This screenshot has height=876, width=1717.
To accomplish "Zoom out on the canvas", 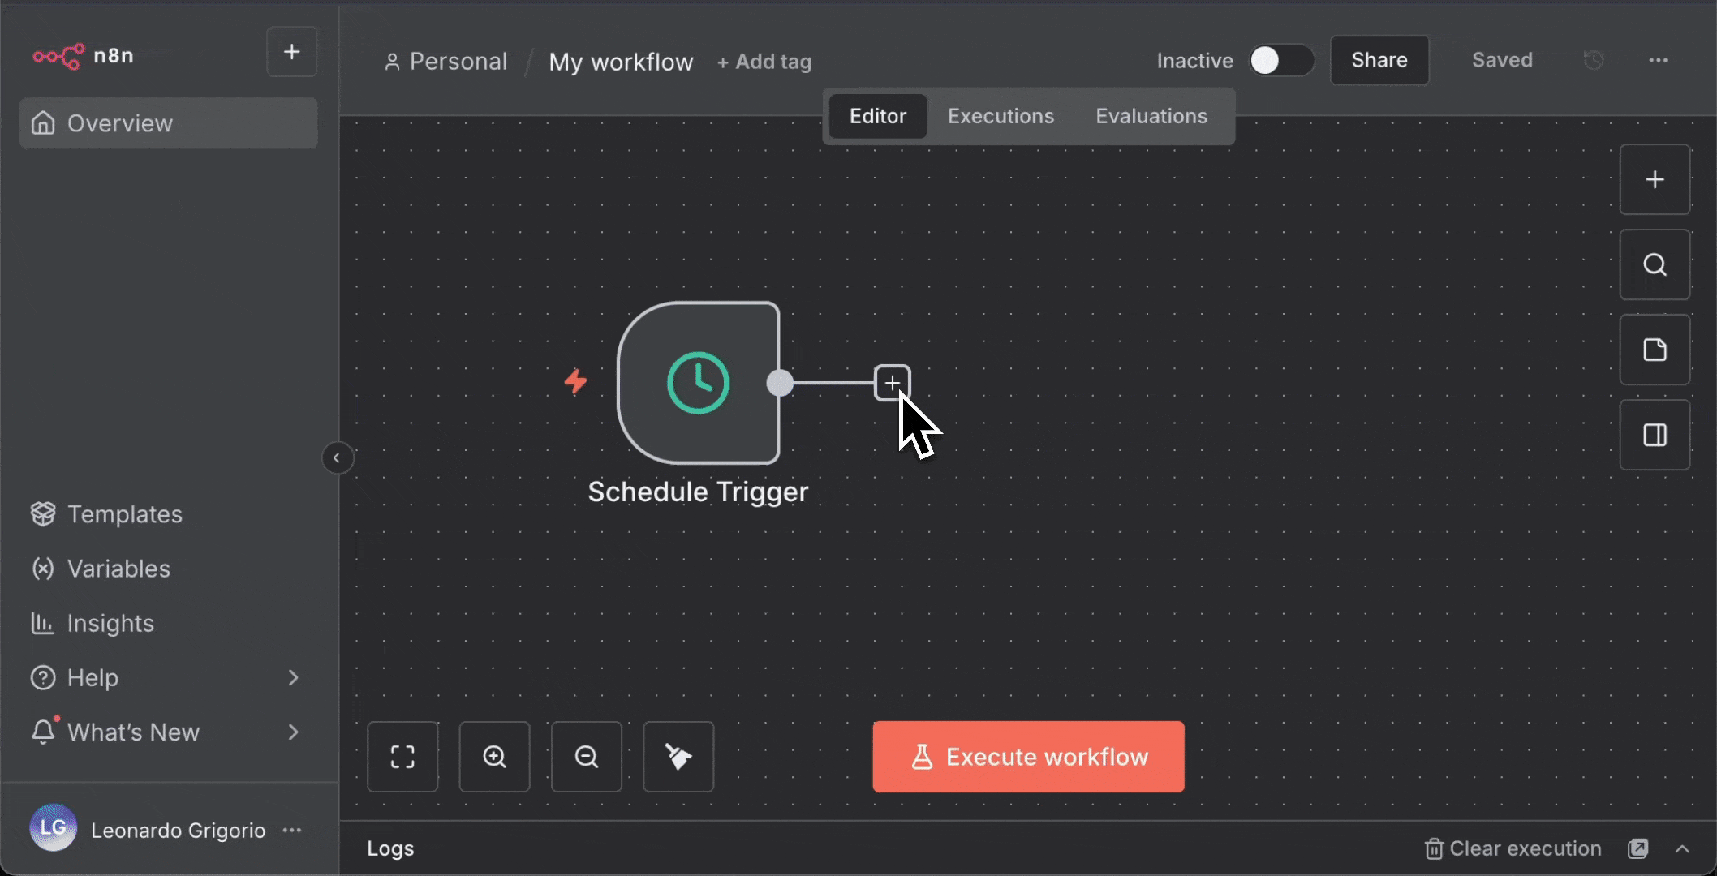I will click(586, 757).
